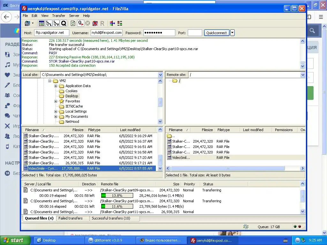Expand the Application Data folder
The width and height of the screenshot is (327, 245).
(x=56, y=86)
